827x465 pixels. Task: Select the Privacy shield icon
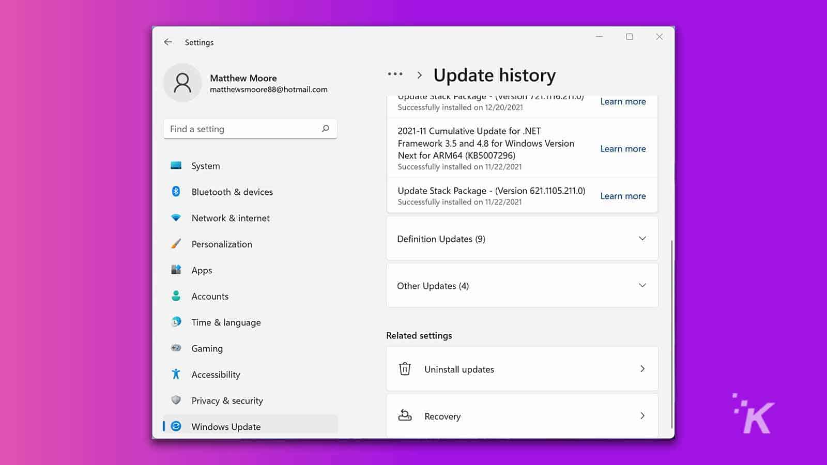[x=176, y=400]
